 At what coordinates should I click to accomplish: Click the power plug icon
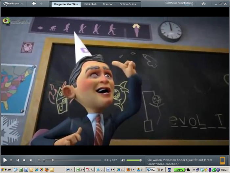coord(188,170)
